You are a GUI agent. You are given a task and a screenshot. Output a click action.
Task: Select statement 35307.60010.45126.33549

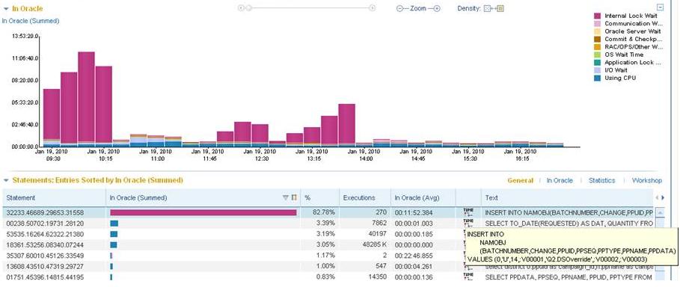(x=45, y=256)
